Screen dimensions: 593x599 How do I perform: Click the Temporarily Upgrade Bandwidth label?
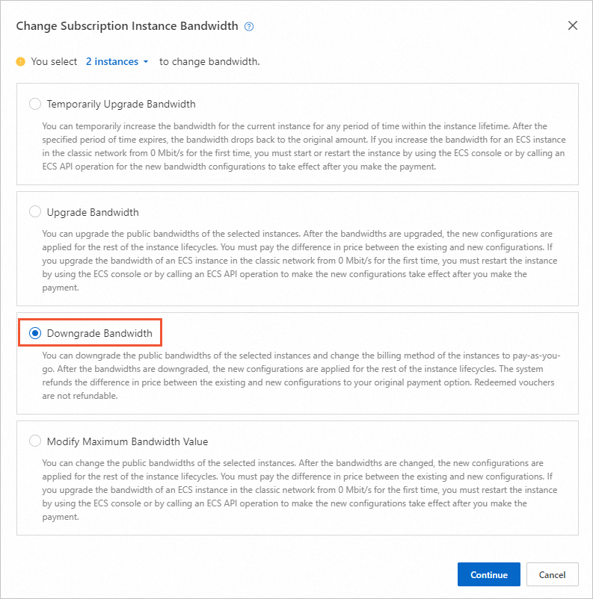[121, 104]
